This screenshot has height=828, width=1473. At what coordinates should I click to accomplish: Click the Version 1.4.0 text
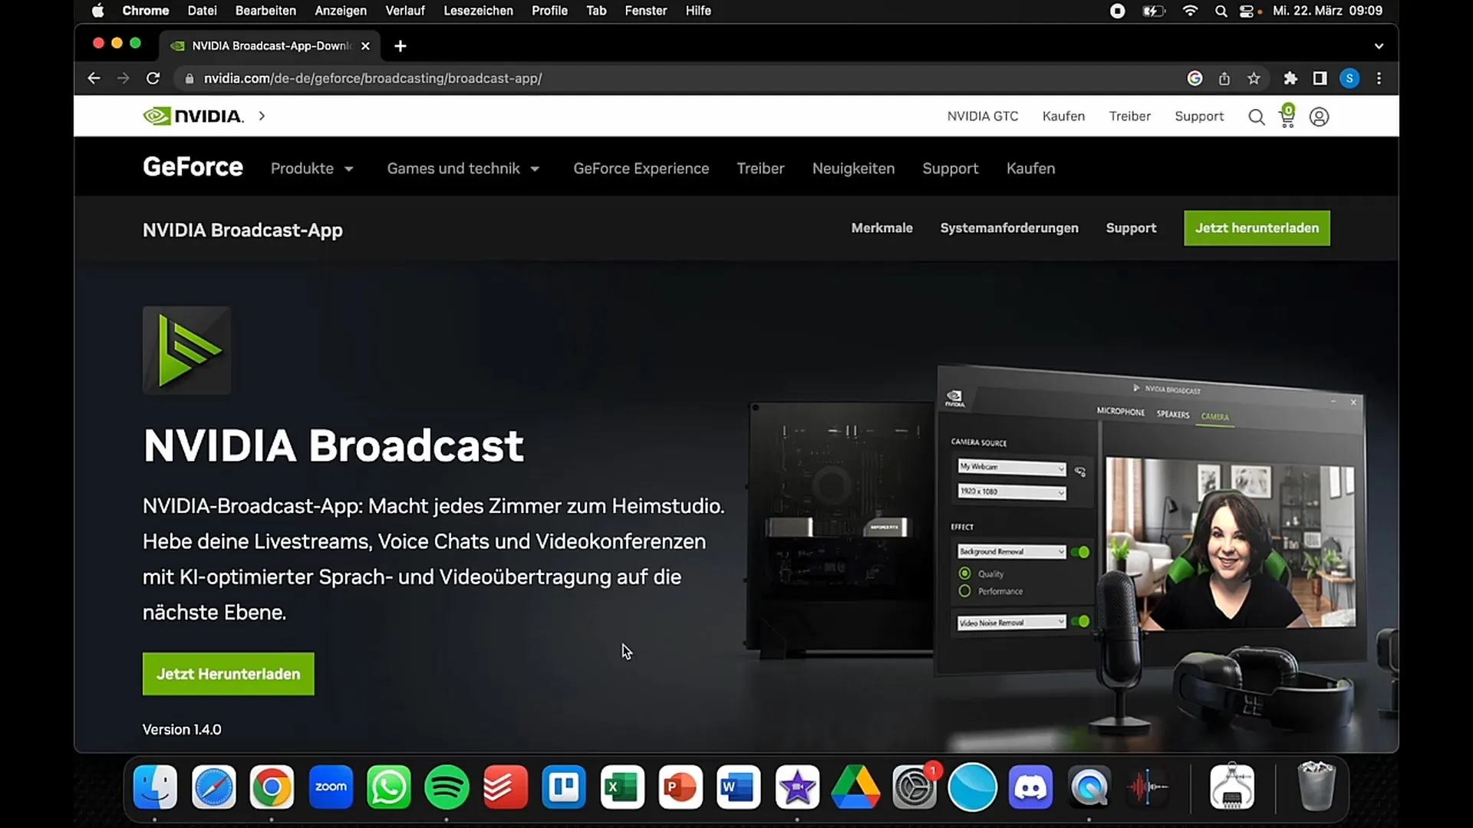point(182,730)
